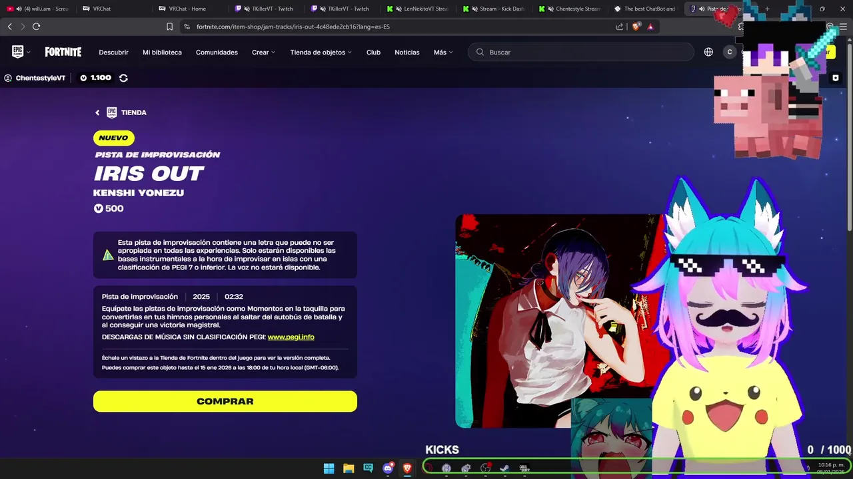Open Windows Start menu
The width and height of the screenshot is (853, 479).
[329, 468]
